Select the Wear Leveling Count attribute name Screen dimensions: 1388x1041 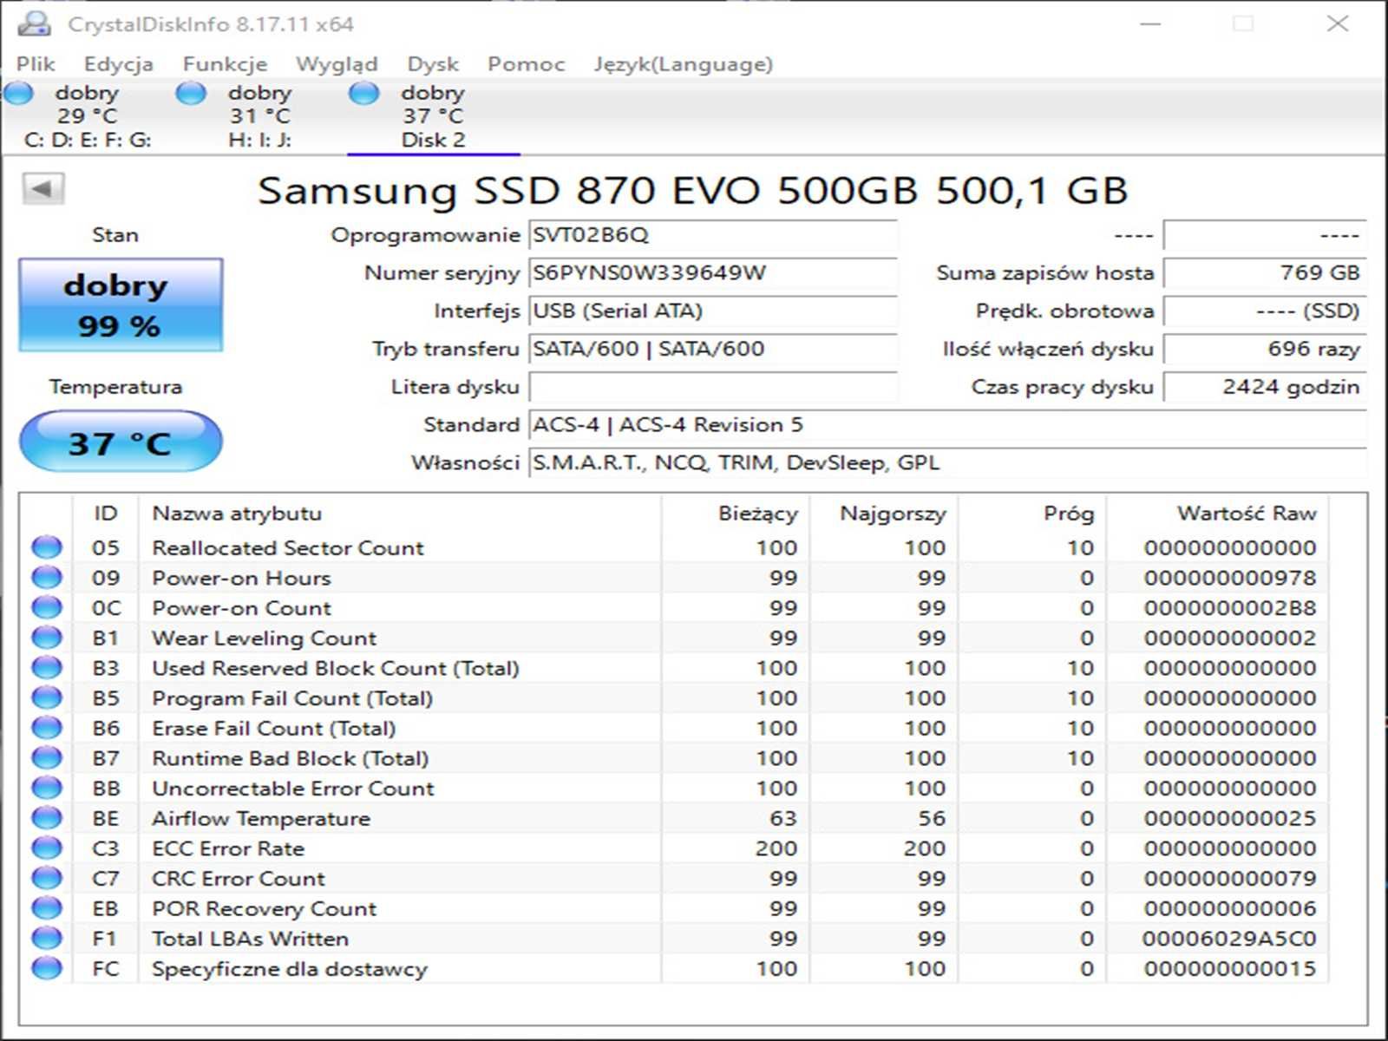click(x=265, y=638)
